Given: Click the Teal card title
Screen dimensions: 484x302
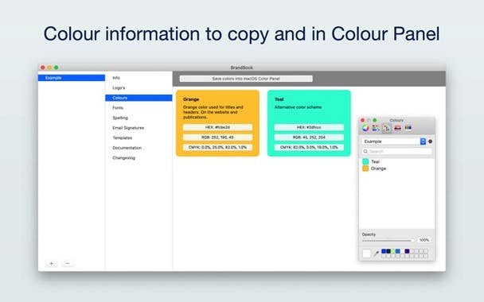Looking at the screenshot, I should pos(279,99).
